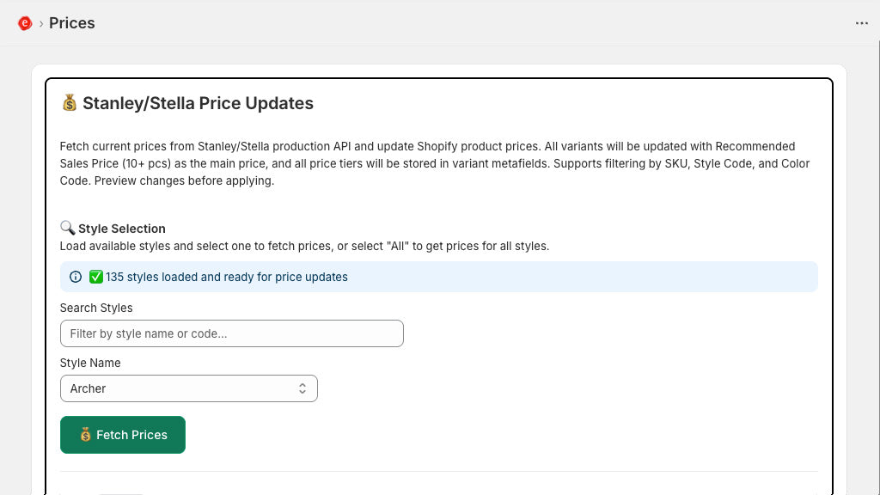Click the red app logo icon
The width and height of the screenshot is (880, 495).
(x=25, y=23)
